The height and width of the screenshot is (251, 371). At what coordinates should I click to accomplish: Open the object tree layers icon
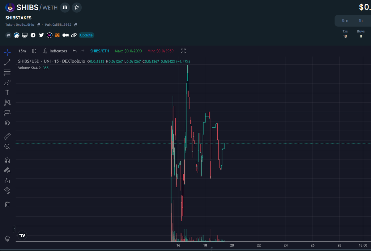pyautogui.click(x=7, y=238)
